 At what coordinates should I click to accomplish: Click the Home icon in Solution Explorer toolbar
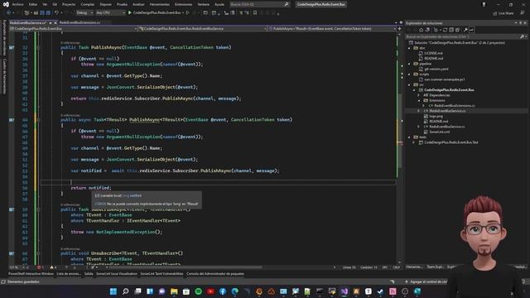pos(422,30)
